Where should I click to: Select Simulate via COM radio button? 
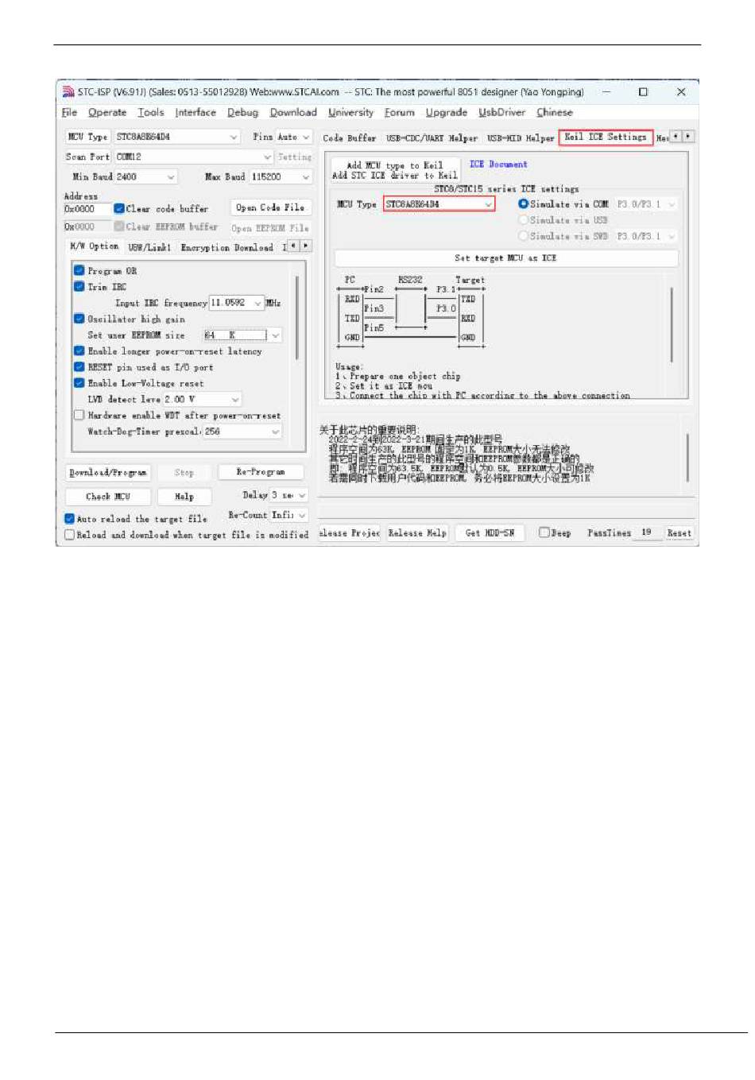pyautogui.click(x=523, y=204)
